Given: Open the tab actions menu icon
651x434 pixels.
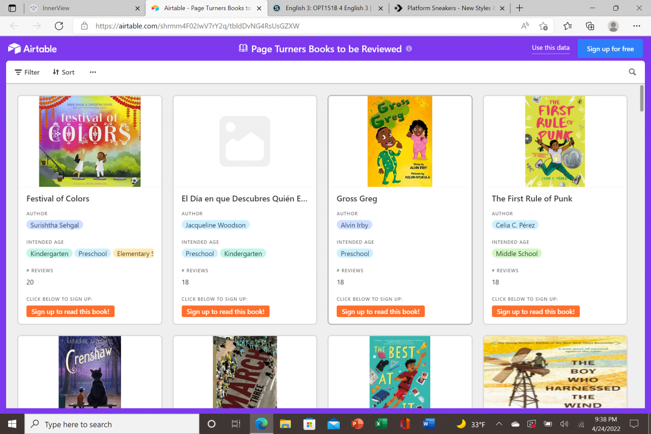Looking at the screenshot, I should pyautogui.click(x=12, y=8).
